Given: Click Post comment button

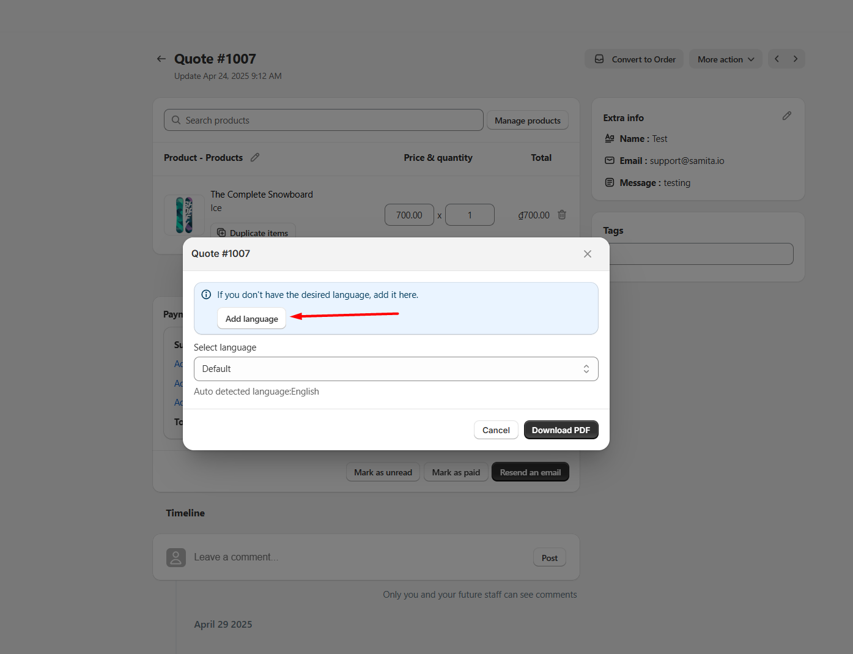Looking at the screenshot, I should point(550,558).
